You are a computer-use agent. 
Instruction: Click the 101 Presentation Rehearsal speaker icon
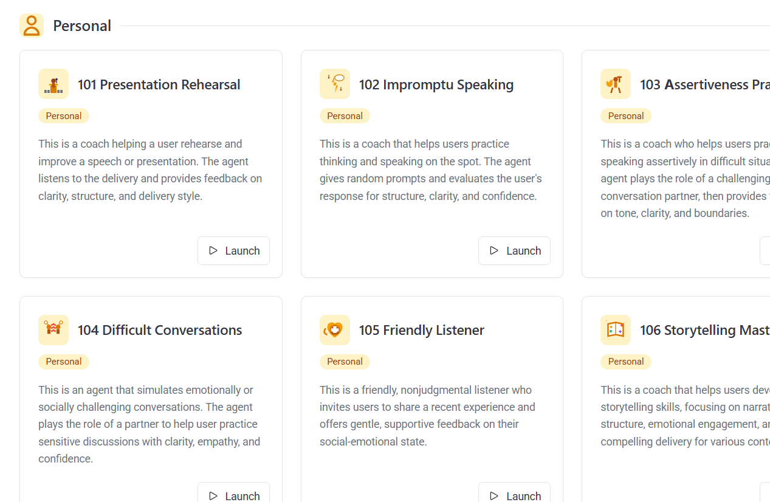(x=53, y=84)
